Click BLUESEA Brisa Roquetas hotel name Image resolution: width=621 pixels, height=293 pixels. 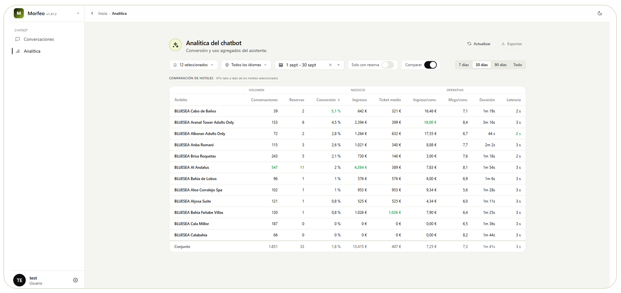pyautogui.click(x=195, y=156)
